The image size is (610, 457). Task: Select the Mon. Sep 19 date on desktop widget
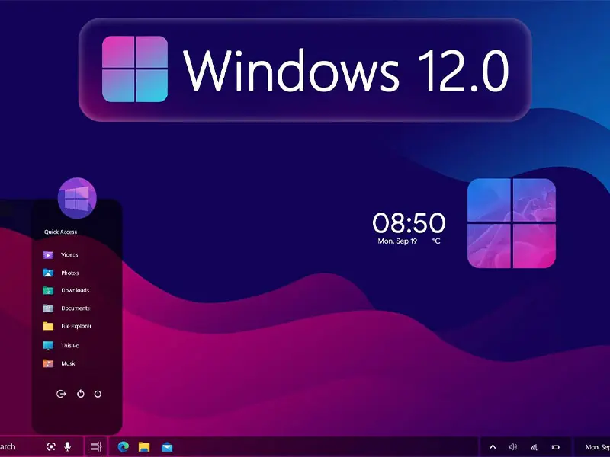tap(397, 241)
